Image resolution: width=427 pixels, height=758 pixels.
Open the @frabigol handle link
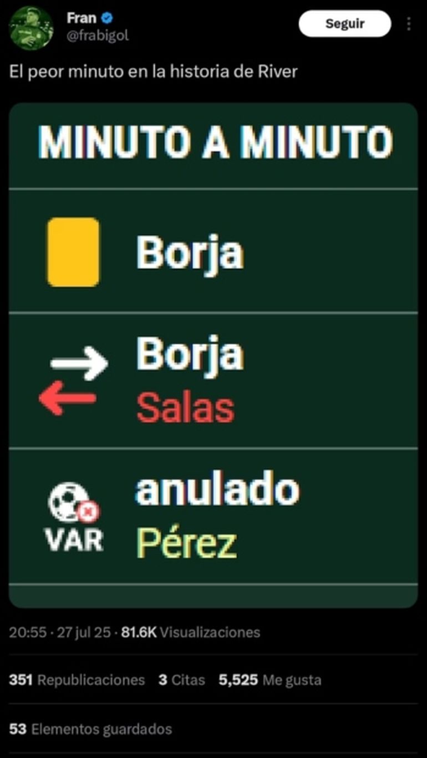(98, 36)
